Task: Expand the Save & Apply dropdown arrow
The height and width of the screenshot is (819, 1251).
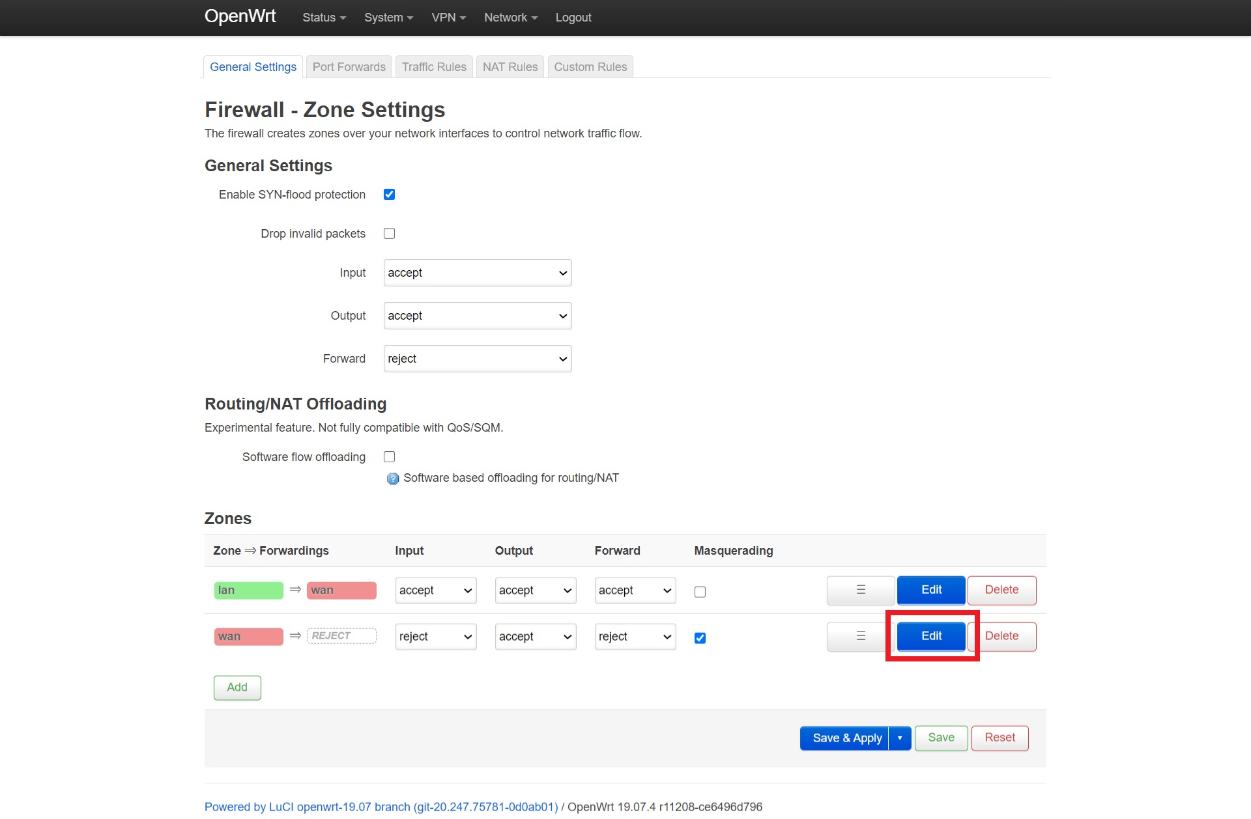Action: point(900,738)
